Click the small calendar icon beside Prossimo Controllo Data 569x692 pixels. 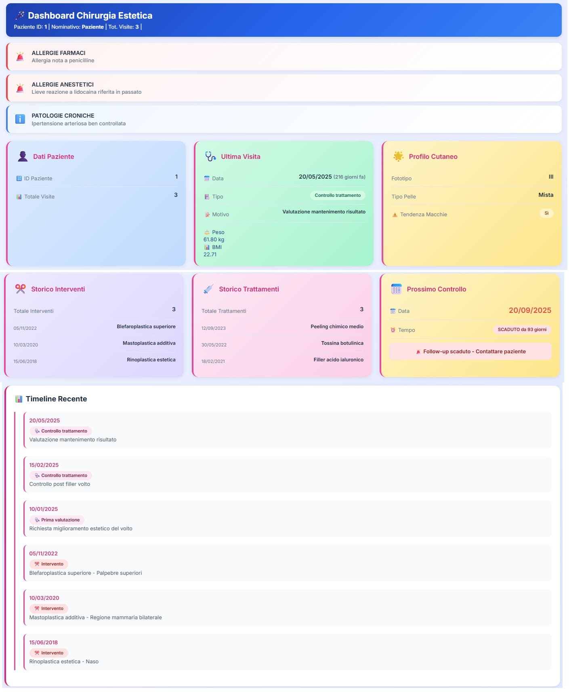tap(393, 311)
